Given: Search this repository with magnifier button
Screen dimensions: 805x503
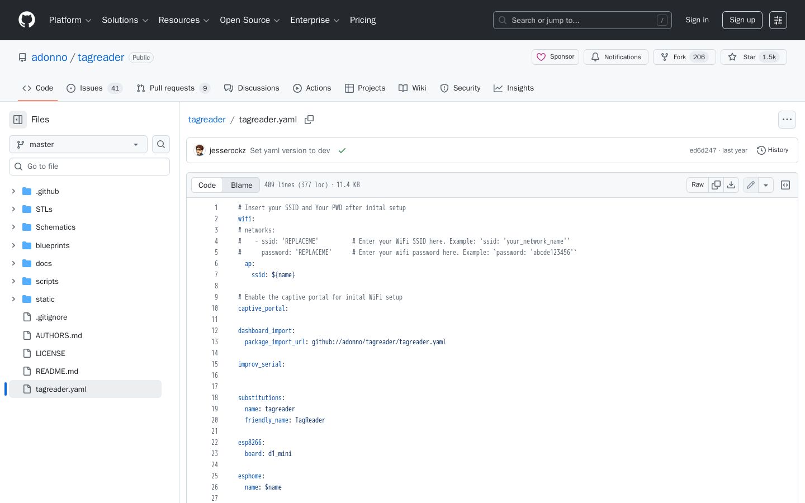Looking at the screenshot, I should 161,144.
